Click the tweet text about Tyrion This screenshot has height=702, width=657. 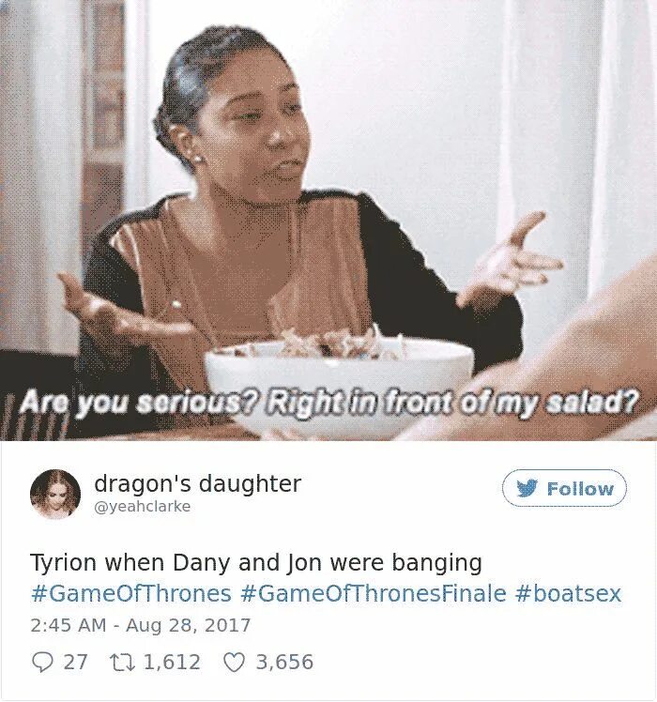[x=255, y=563]
